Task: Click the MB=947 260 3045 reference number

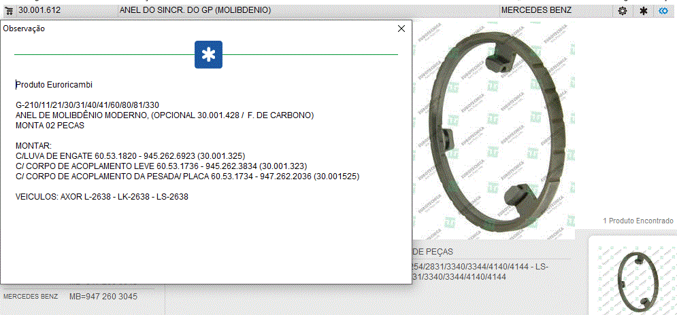Action: [103, 297]
